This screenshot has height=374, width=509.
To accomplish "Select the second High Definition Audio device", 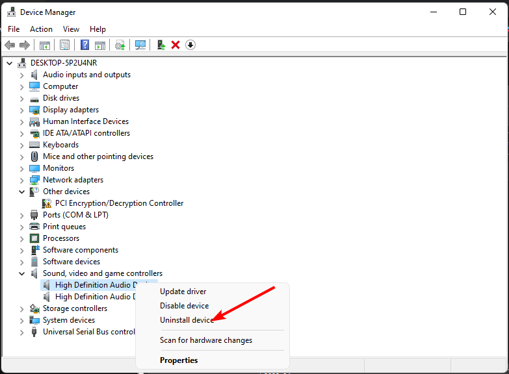I will (95, 297).
